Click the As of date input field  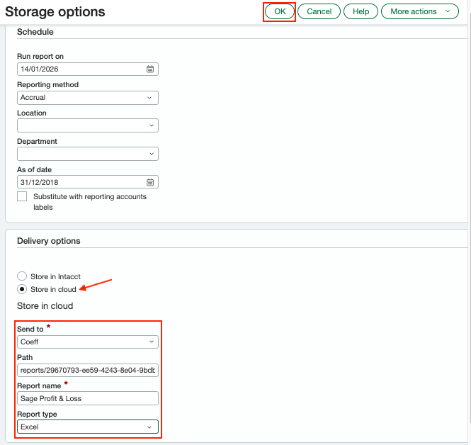79,182
